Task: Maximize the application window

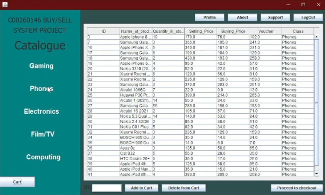Action: [x=303, y=5]
